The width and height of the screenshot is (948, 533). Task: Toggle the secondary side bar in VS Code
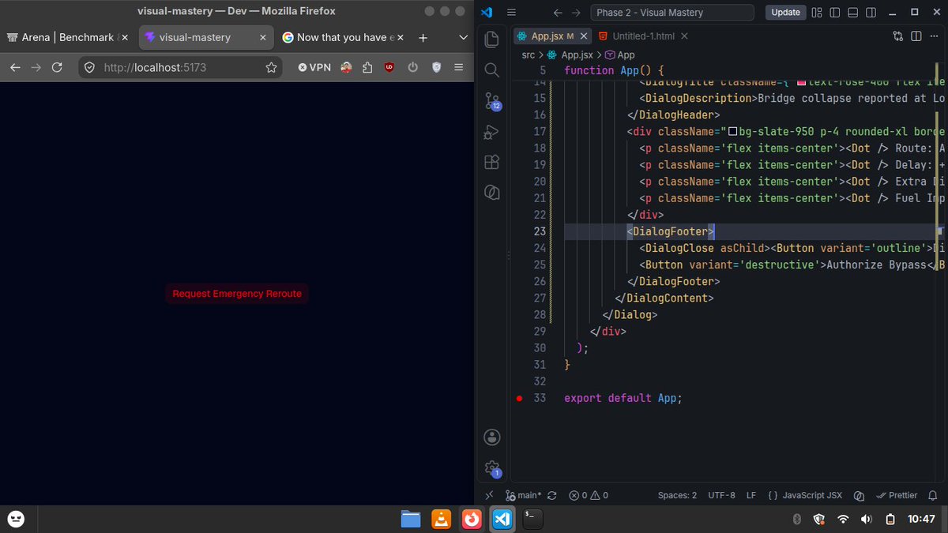[x=871, y=12]
